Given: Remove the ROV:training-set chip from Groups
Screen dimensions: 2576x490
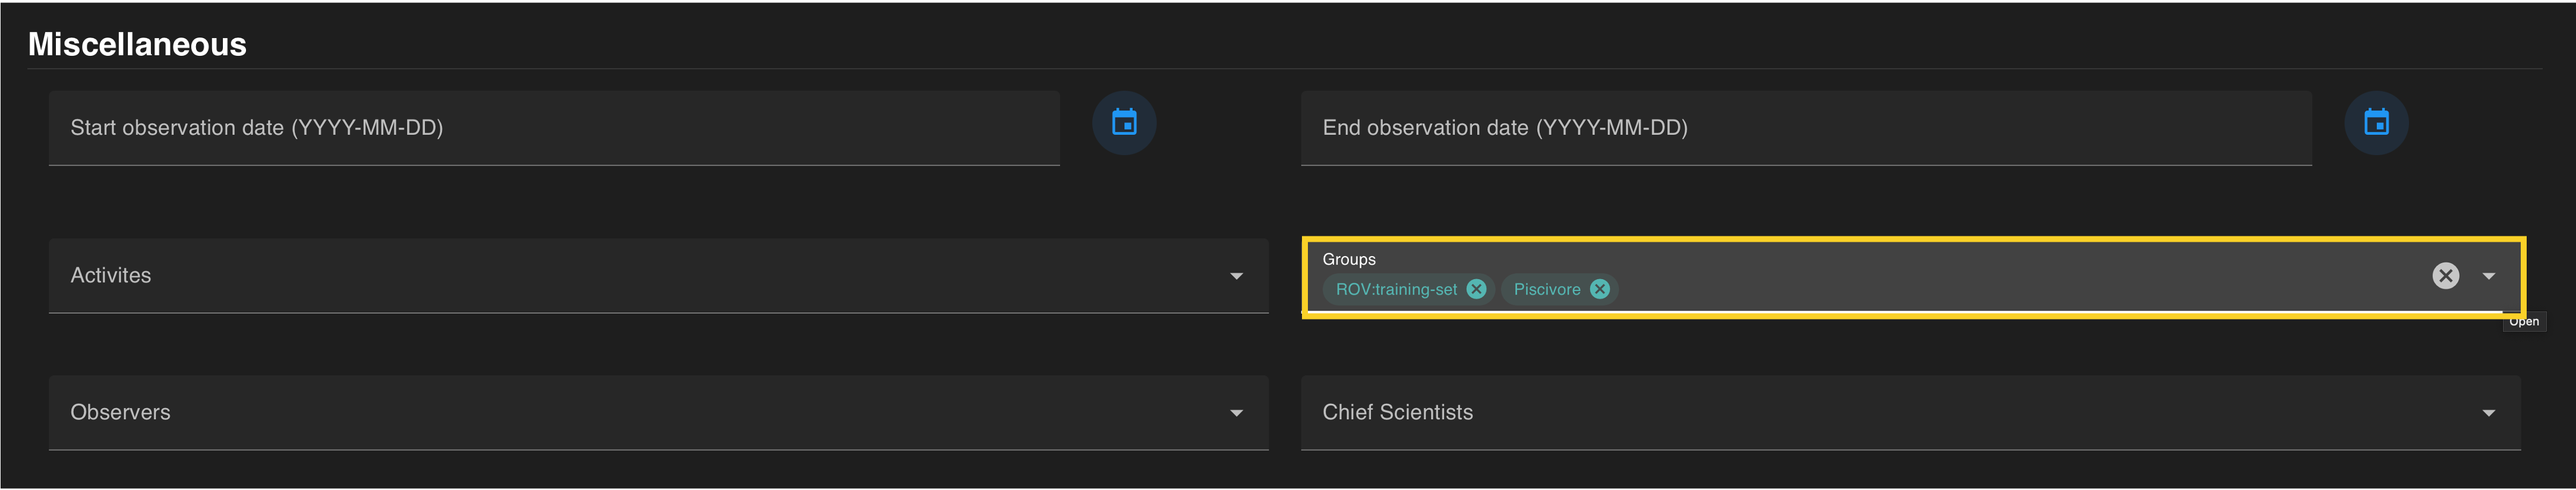Looking at the screenshot, I should tap(1476, 289).
